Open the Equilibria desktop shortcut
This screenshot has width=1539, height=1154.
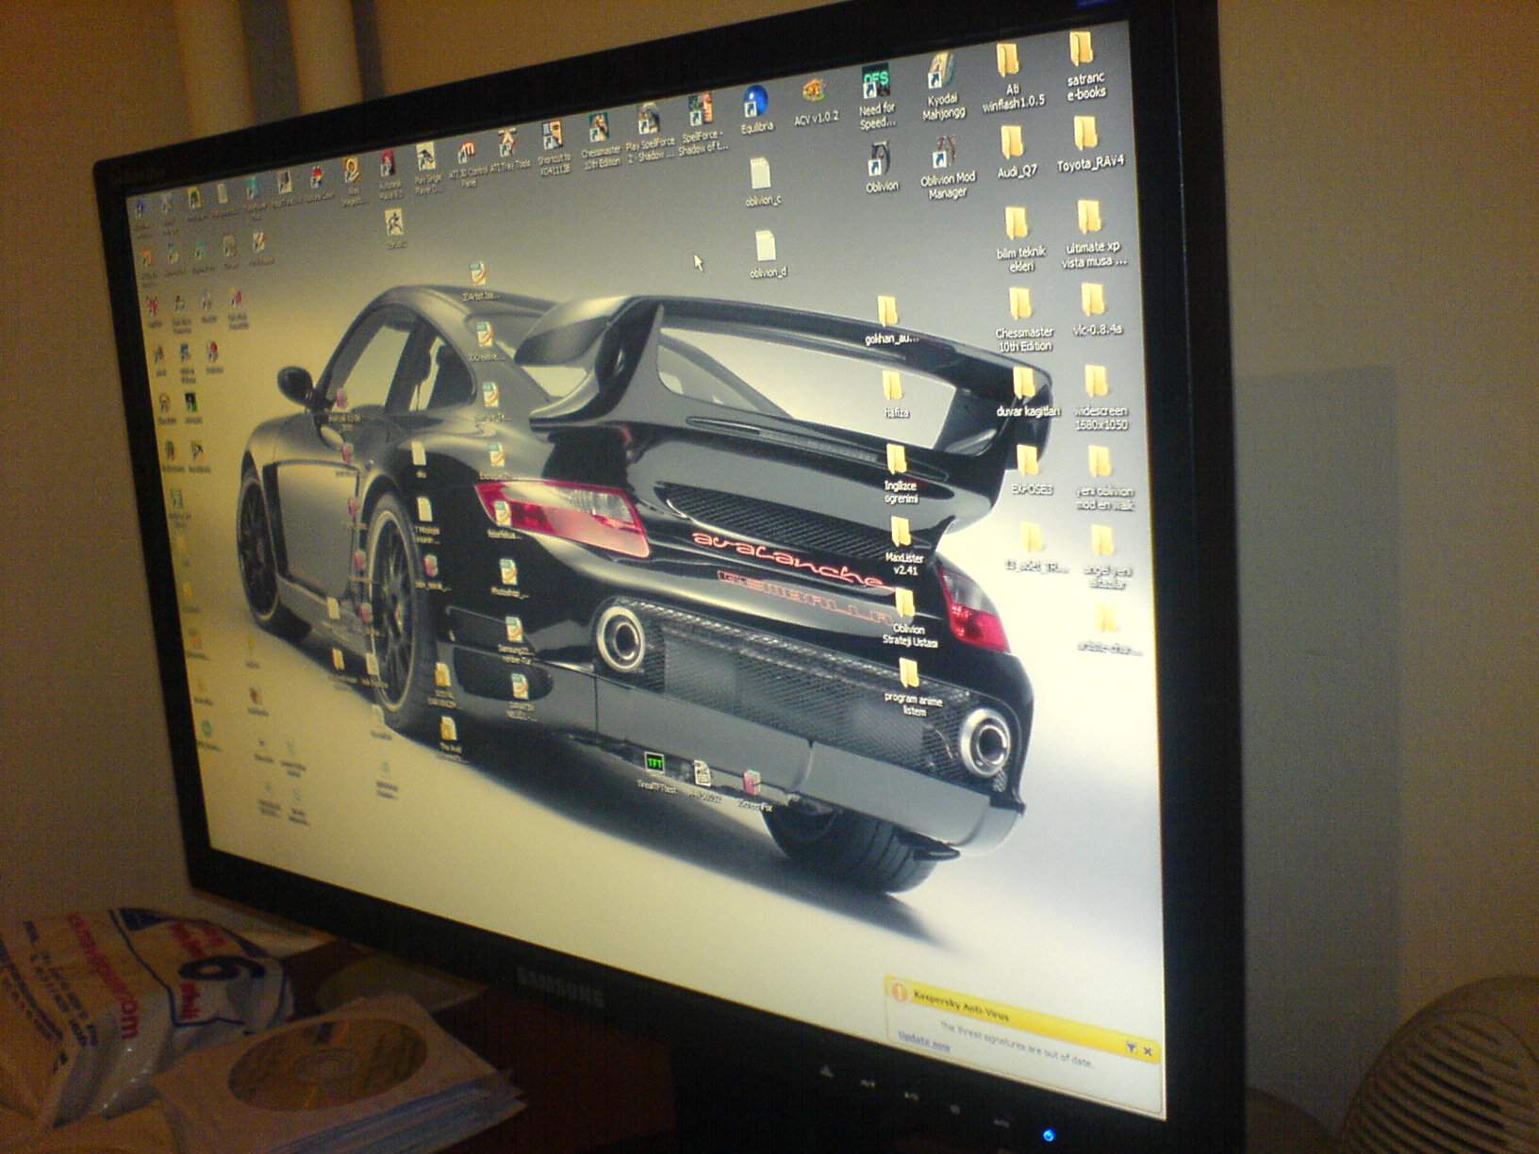pos(755,108)
